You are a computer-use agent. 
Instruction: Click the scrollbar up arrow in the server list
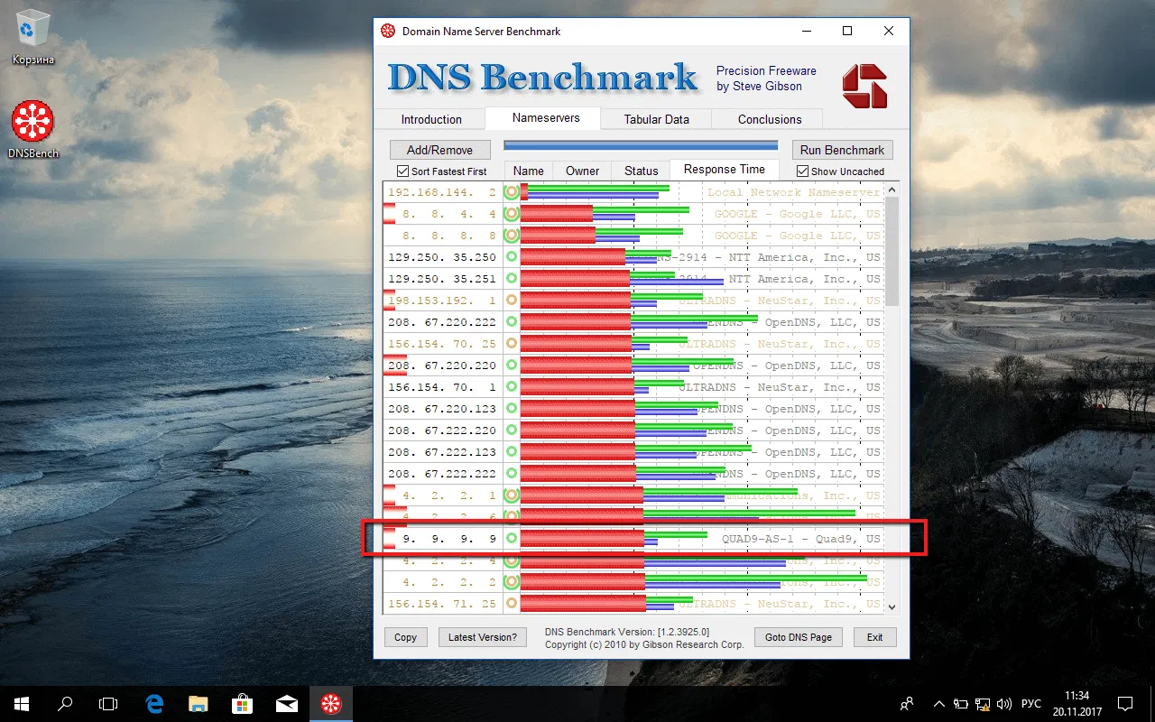(x=892, y=189)
